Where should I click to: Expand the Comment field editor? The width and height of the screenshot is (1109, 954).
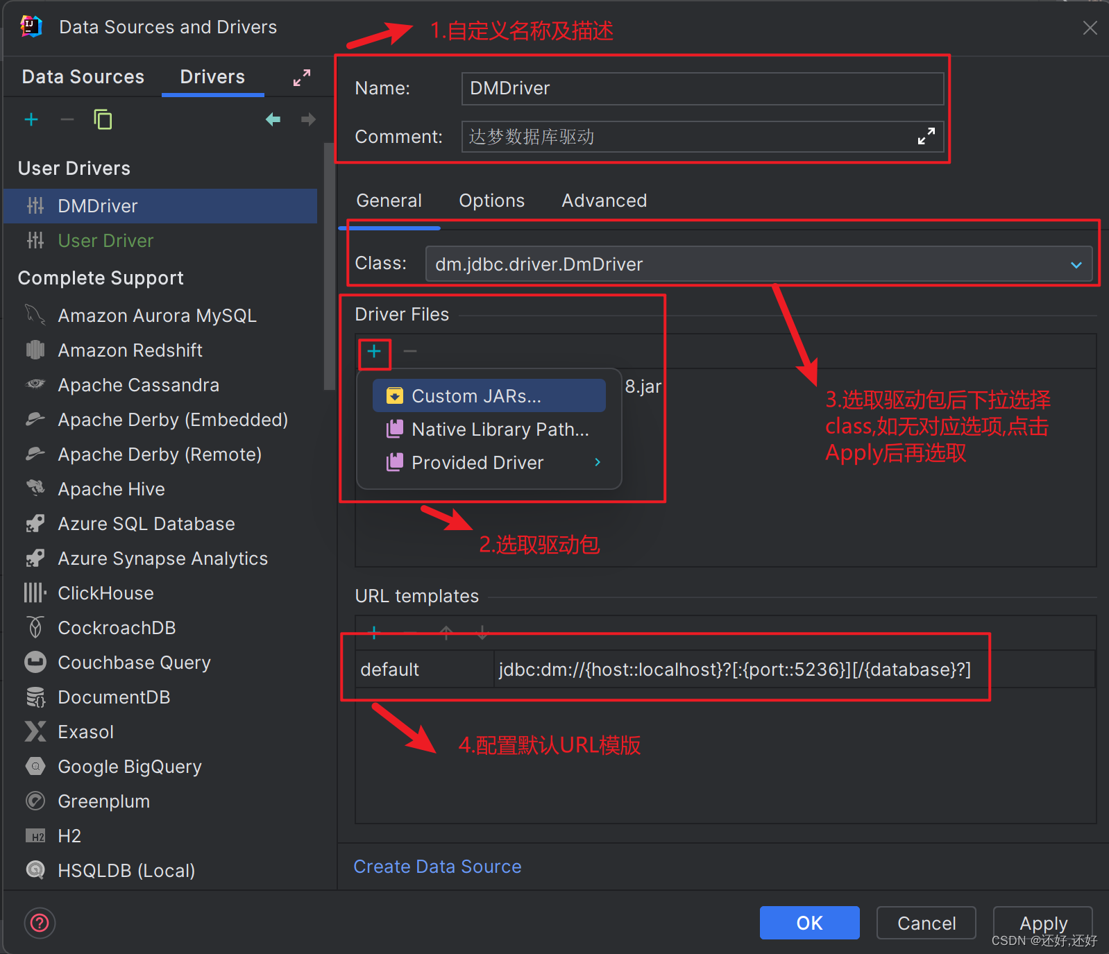click(x=926, y=136)
